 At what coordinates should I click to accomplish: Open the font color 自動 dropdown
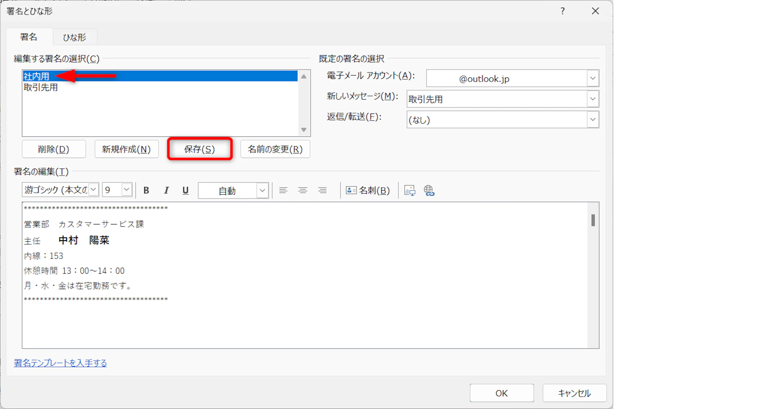tap(262, 191)
